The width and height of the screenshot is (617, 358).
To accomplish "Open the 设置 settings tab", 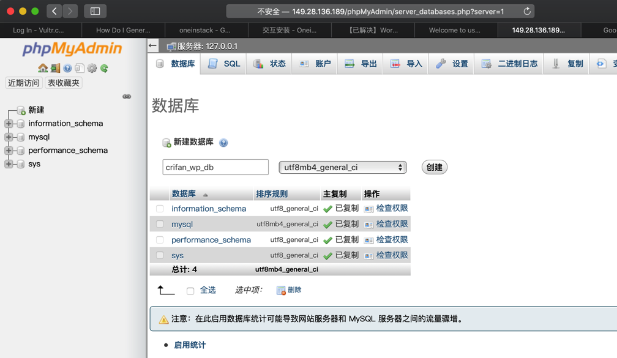I will (451, 64).
